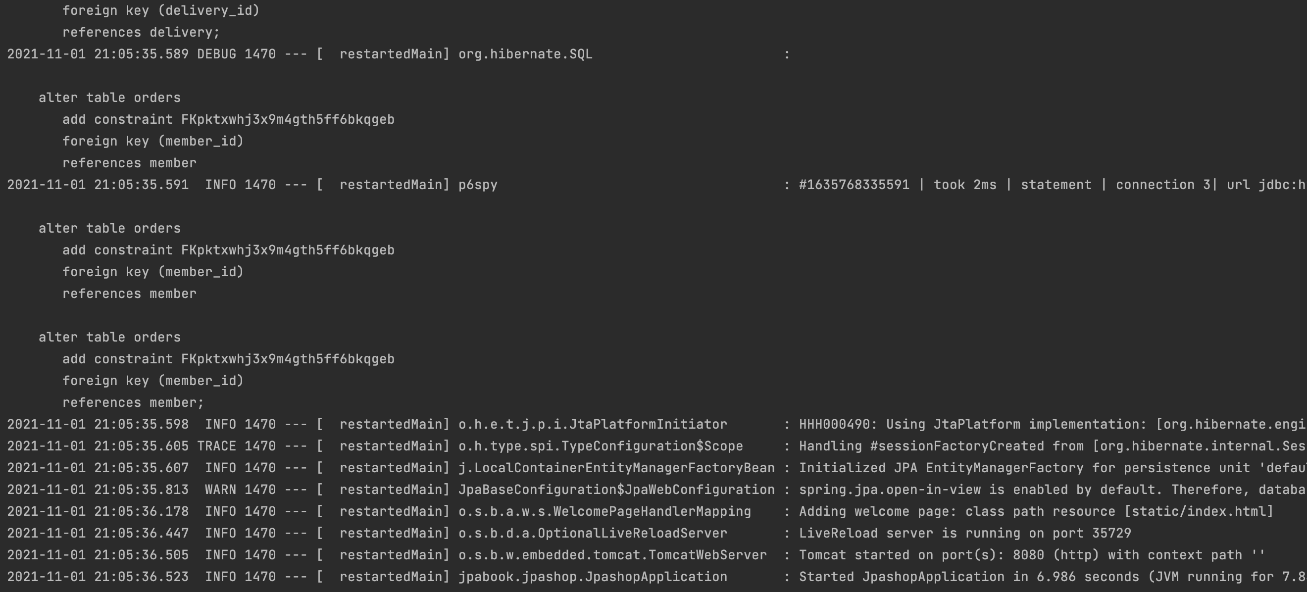Click the WelcomePageHandlerMapping logger name
Image resolution: width=1307 pixels, height=592 pixels.
(605, 511)
